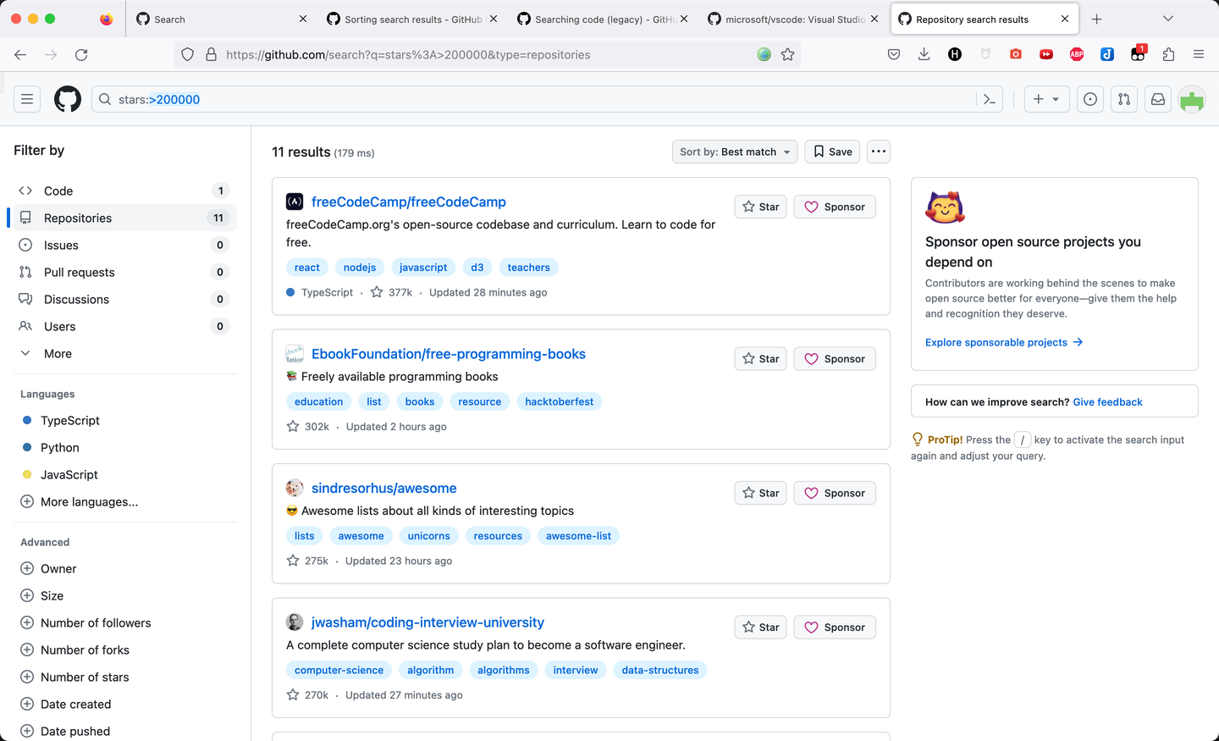Reload the page in Firefox
This screenshot has width=1219, height=741.
[81, 54]
